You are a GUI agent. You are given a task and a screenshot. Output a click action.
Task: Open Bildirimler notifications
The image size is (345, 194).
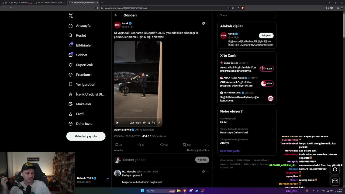click(80, 45)
